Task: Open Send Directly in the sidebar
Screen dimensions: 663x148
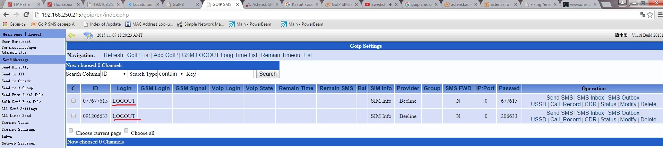Action: coord(15,67)
